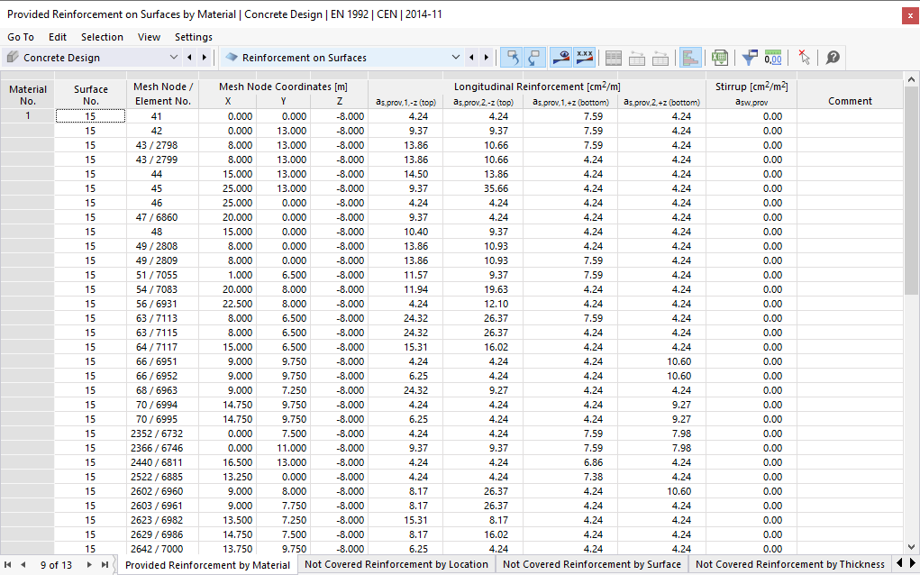Click the Export to Excel icon
Screen dimensions: 920x575
tap(720, 58)
